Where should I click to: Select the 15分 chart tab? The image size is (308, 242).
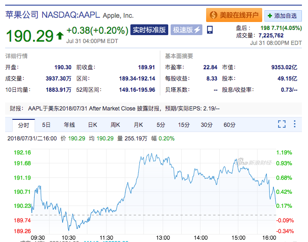pyautogui.click(x=184, y=125)
